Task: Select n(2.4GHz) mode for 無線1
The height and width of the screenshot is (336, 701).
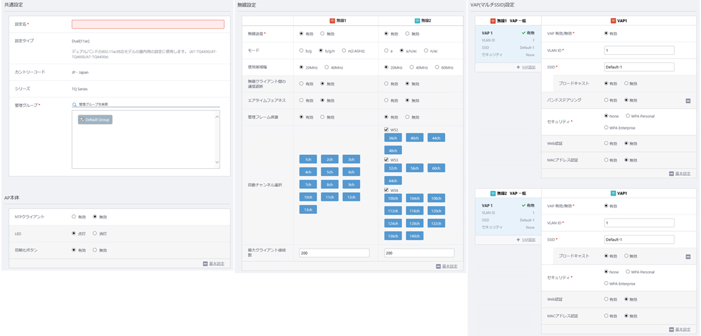Action: (343, 50)
